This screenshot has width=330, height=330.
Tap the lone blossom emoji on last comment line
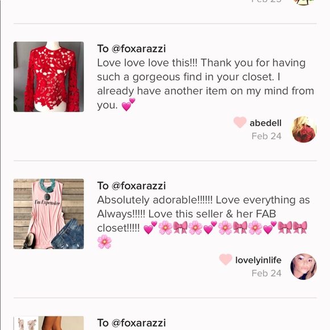[104, 242]
